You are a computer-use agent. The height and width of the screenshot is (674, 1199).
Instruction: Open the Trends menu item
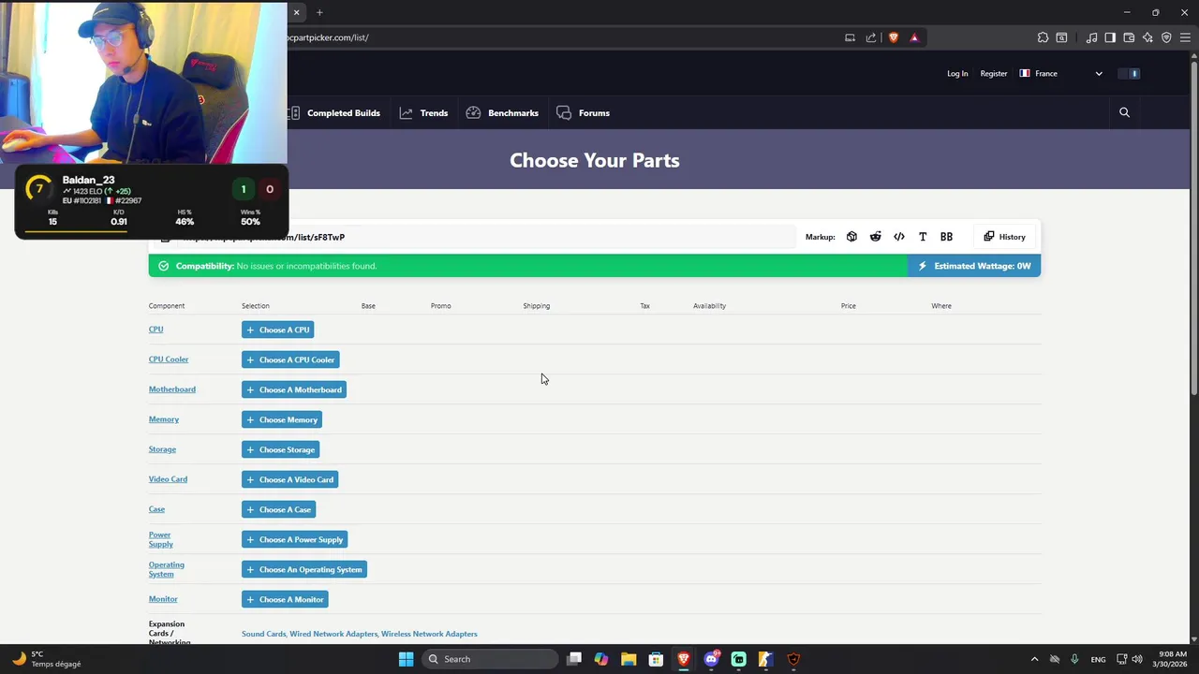point(423,113)
